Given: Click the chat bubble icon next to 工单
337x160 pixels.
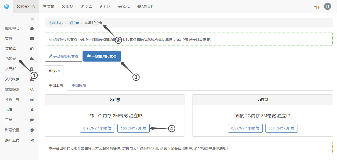Looking at the screenshot, I should (x=32, y=120).
